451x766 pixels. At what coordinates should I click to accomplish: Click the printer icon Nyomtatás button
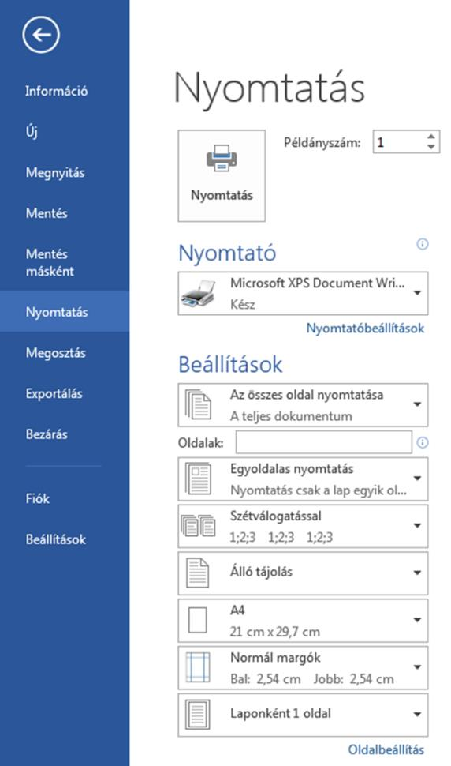222,175
